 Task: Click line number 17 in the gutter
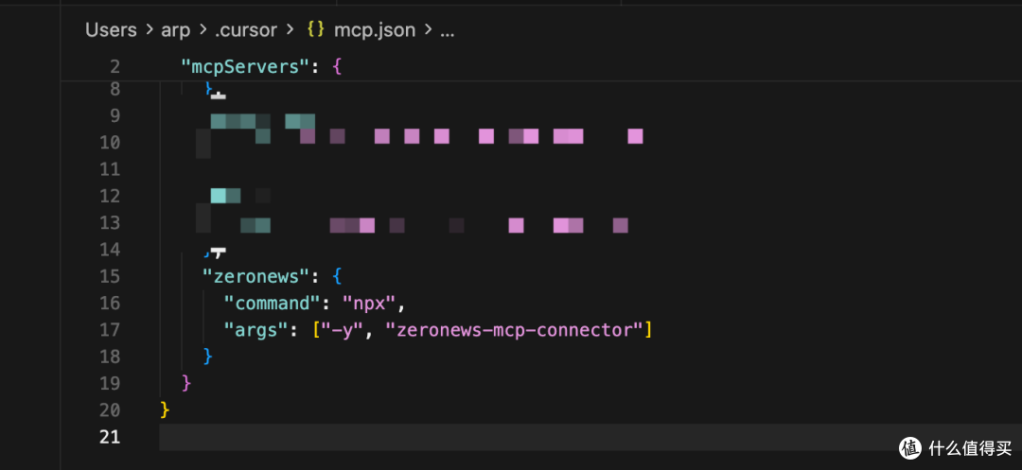(110, 331)
